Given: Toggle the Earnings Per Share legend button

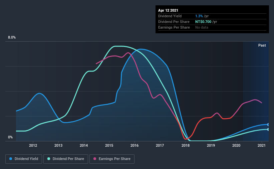Looking at the screenshot, I should 112,159.
